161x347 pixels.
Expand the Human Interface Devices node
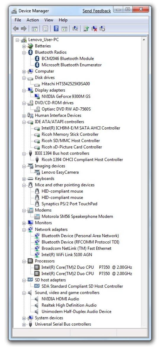(24, 116)
